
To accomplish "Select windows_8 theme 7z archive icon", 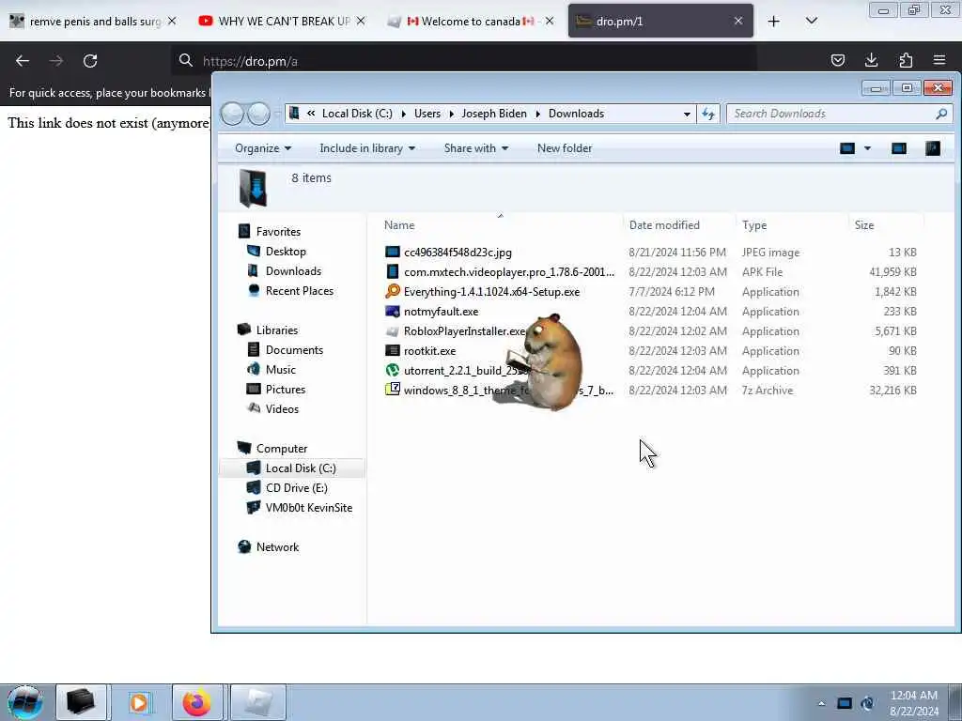I will (x=393, y=390).
